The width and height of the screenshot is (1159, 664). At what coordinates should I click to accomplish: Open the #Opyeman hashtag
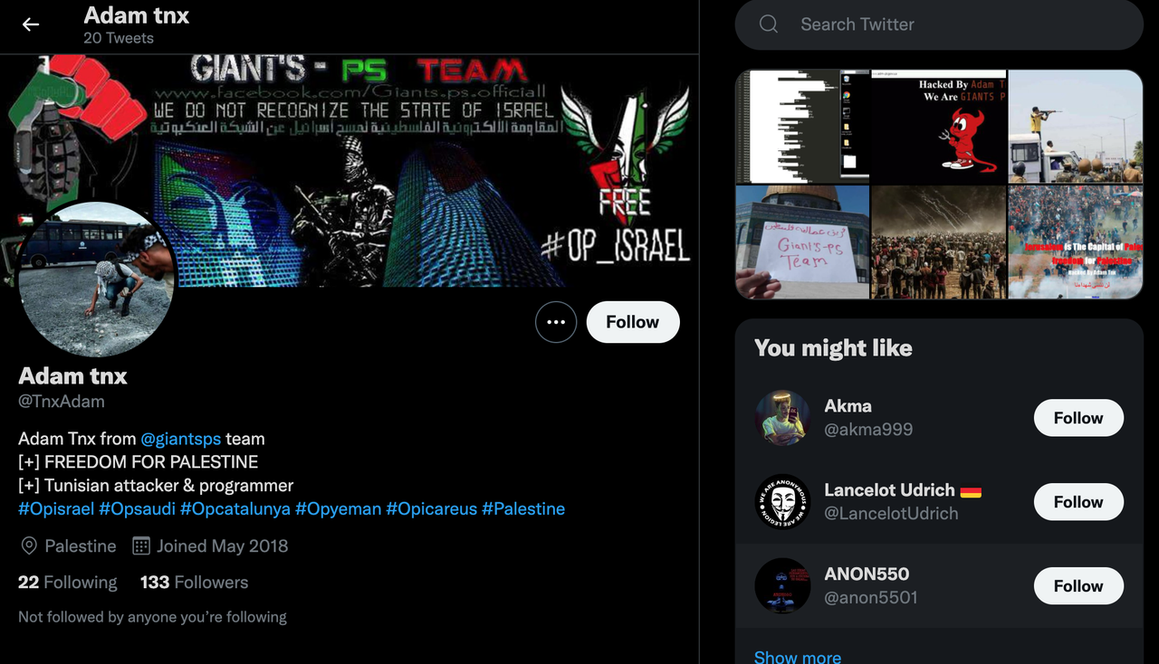point(339,508)
